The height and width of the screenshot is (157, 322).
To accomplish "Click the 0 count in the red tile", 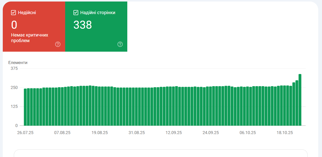I will tap(14, 25).
